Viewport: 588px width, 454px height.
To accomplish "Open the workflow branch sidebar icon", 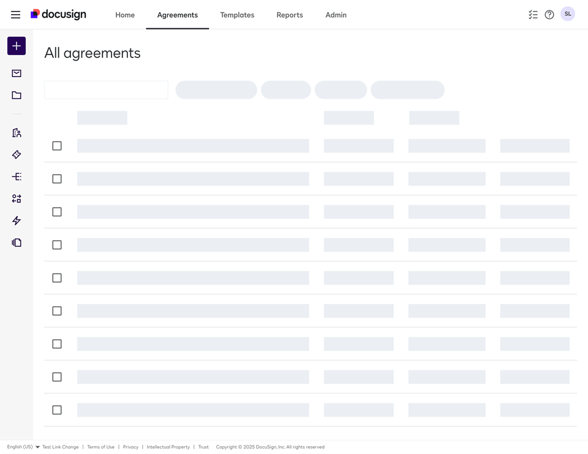I will point(17,176).
